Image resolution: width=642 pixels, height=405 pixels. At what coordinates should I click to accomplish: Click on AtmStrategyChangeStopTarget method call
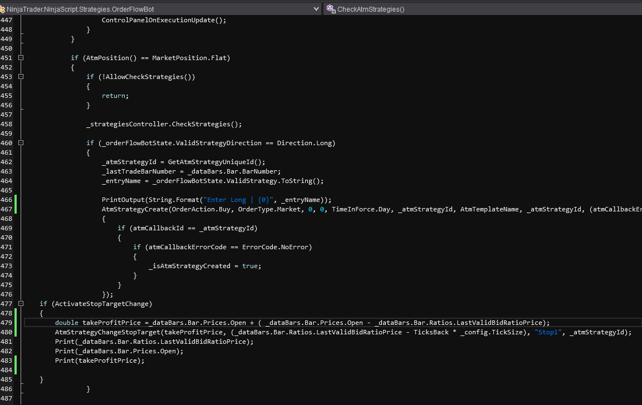(107, 332)
